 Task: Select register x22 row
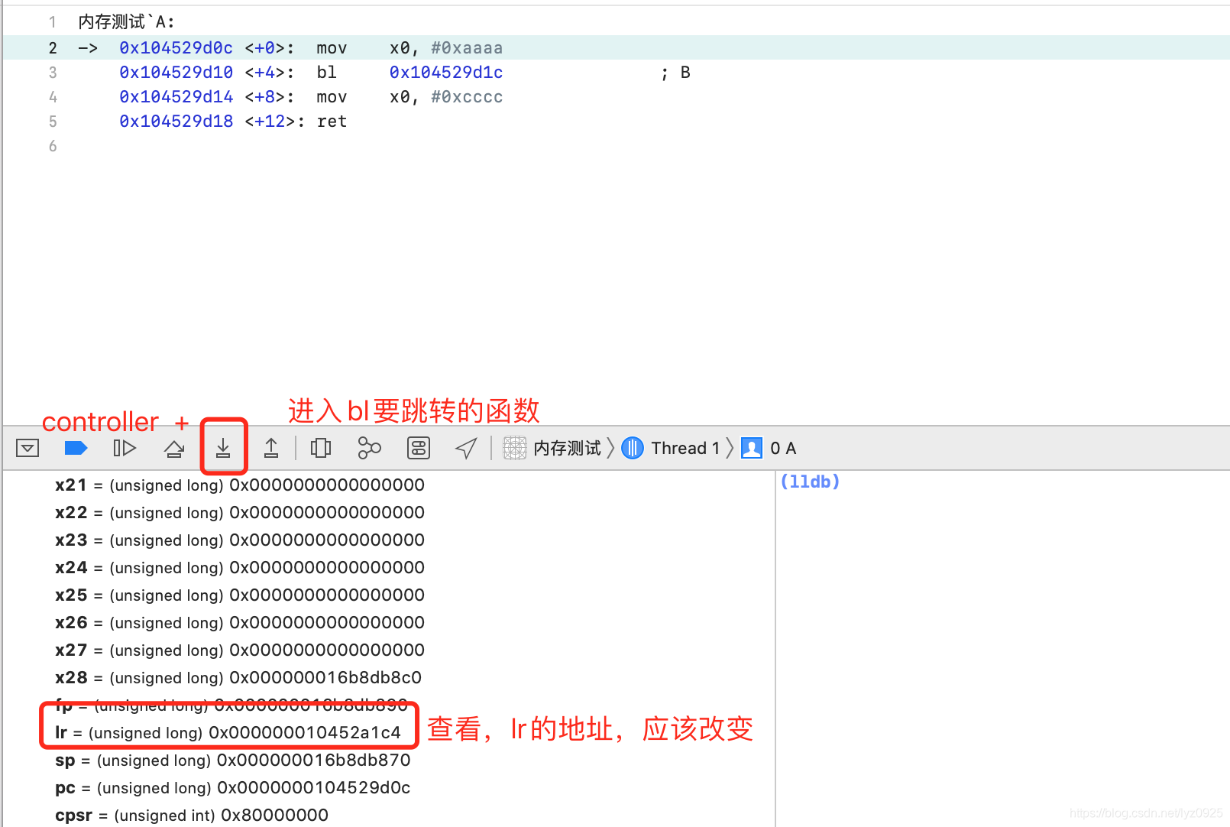(240, 512)
